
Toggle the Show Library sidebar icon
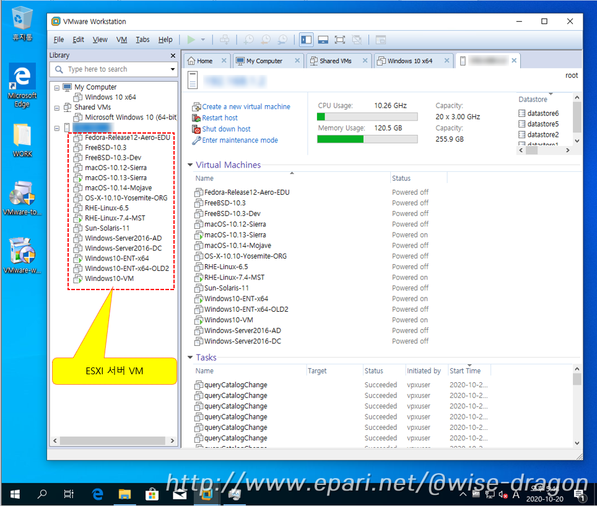click(306, 40)
